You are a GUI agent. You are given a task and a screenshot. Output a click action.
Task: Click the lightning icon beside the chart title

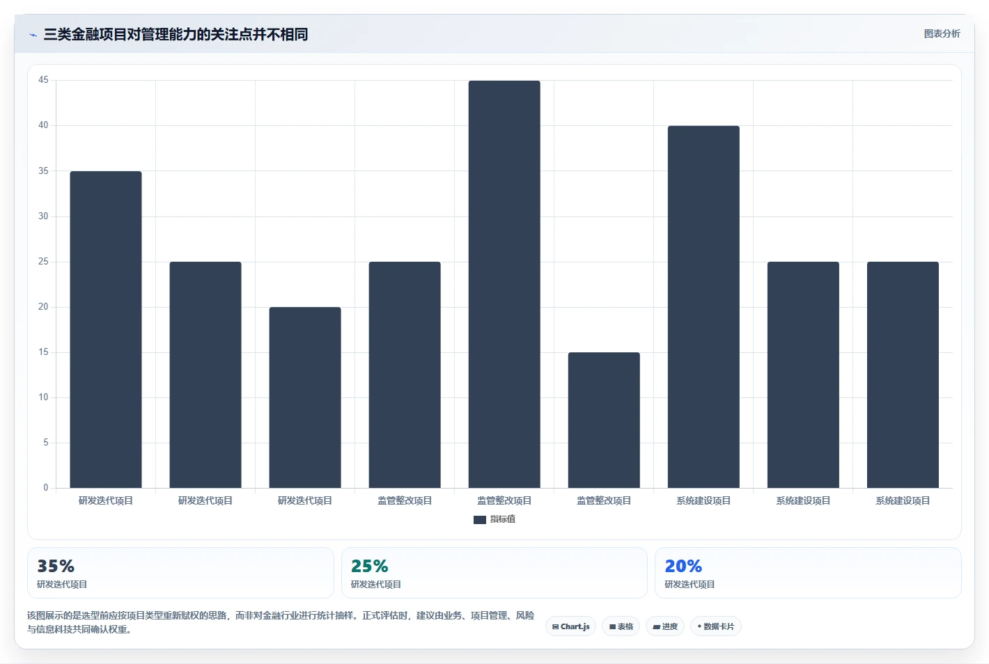pos(33,35)
